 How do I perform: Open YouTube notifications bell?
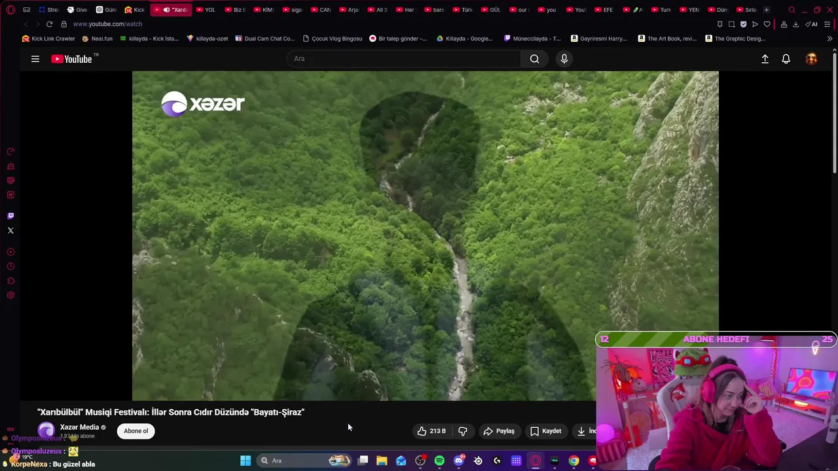coord(786,59)
